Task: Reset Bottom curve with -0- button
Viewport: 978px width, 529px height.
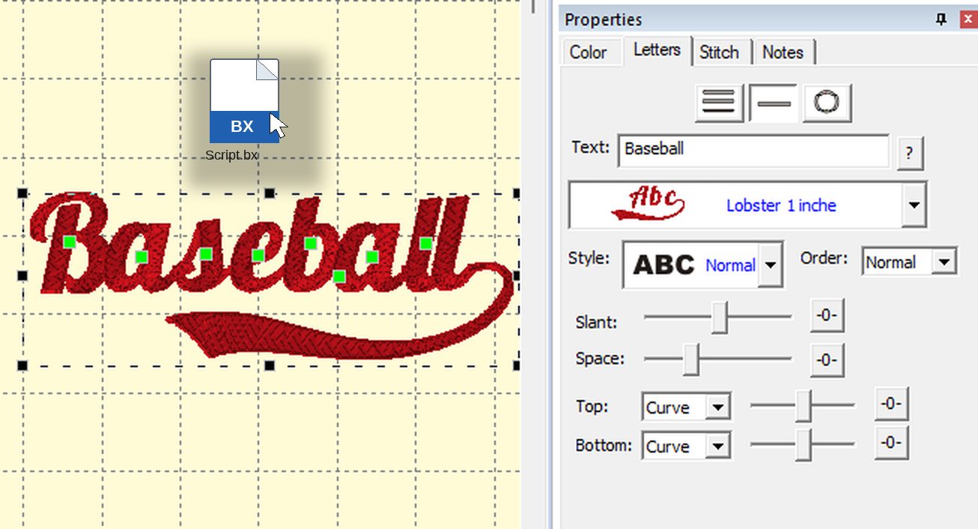Action: pyautogui.click(x=891, y=443)
